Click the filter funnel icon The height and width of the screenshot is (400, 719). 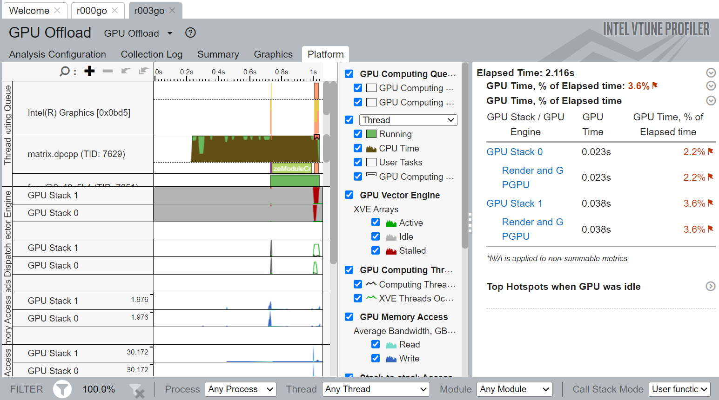point(62,389)
